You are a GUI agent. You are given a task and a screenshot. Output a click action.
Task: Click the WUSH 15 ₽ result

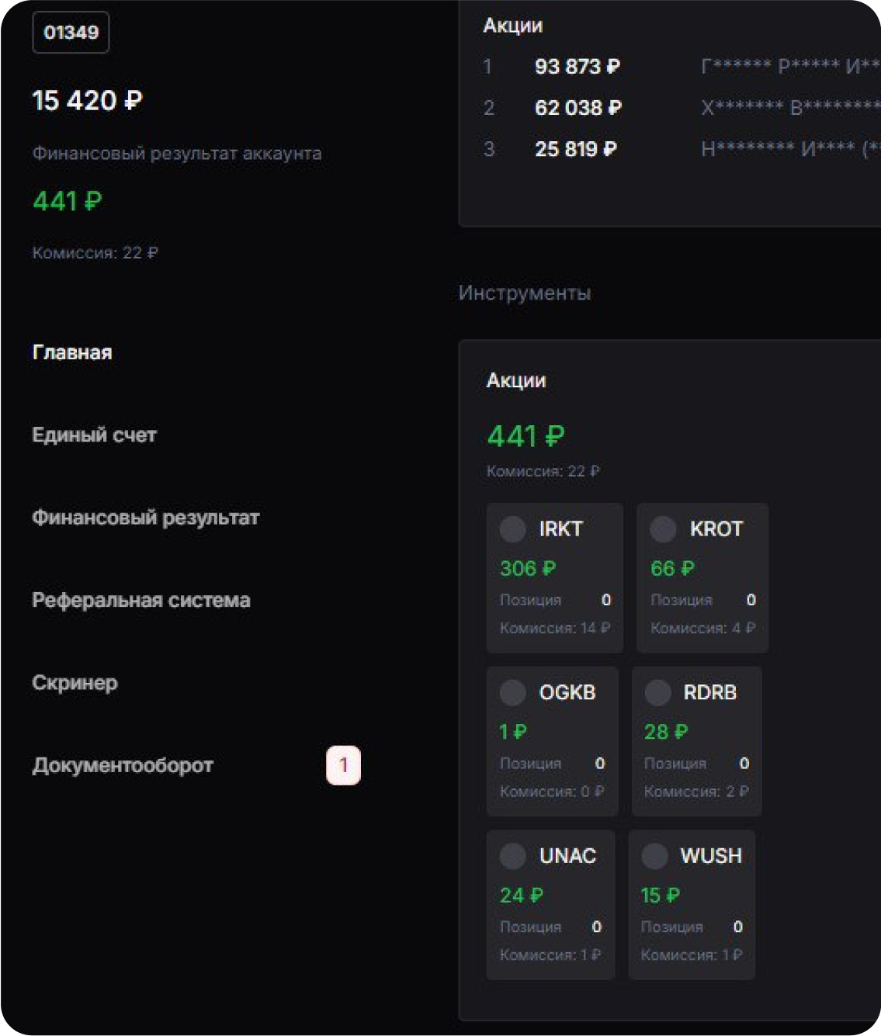660,896
